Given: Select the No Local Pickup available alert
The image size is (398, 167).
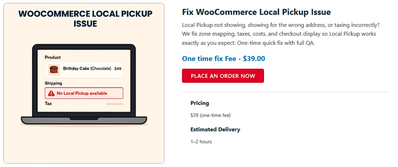Looking at the screenshot, I should [x=84, y=93].
